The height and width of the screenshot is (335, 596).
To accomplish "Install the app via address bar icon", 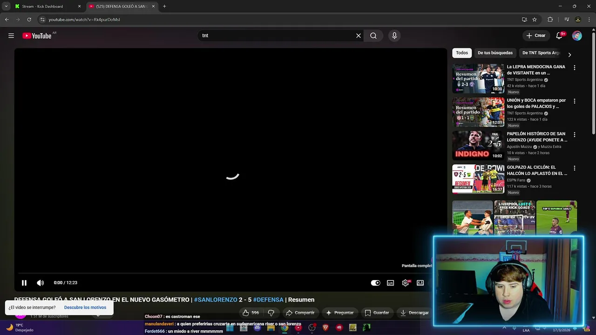I will coord(524,20).
